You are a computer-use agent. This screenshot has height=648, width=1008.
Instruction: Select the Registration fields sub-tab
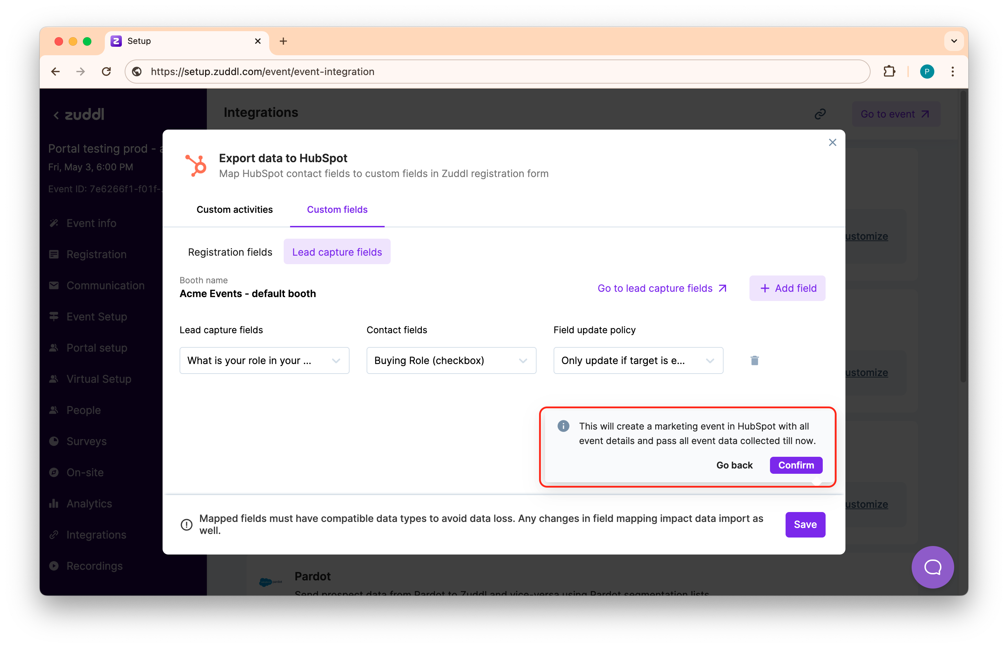[x=230, y=252]
